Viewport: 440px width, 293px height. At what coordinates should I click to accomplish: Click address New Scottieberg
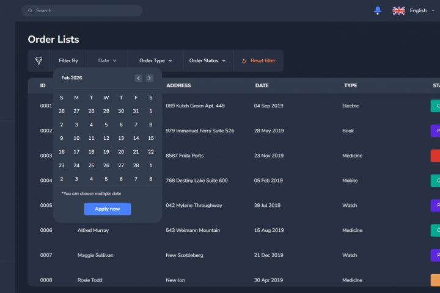(185, 255)
